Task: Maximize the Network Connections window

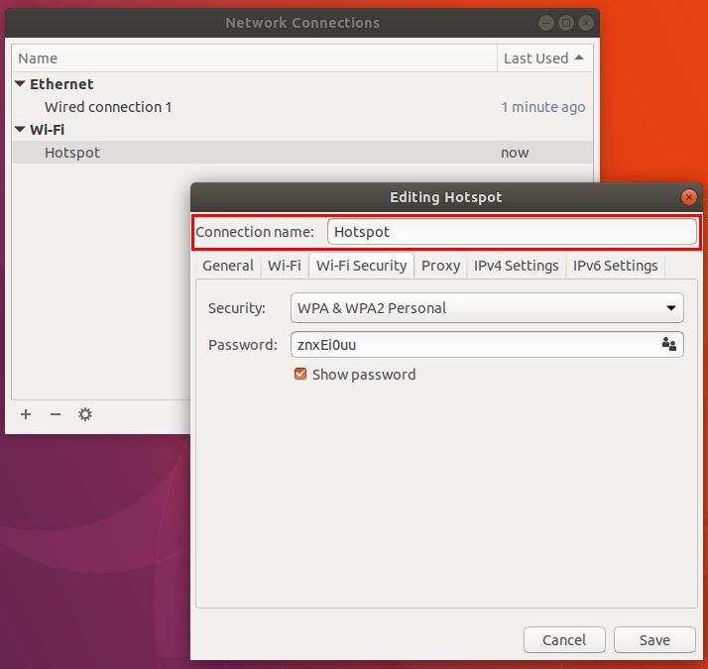Action: (566, 23)
